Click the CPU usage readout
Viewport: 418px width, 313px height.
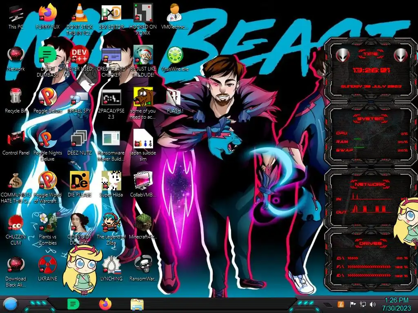(x=372, y=133)
